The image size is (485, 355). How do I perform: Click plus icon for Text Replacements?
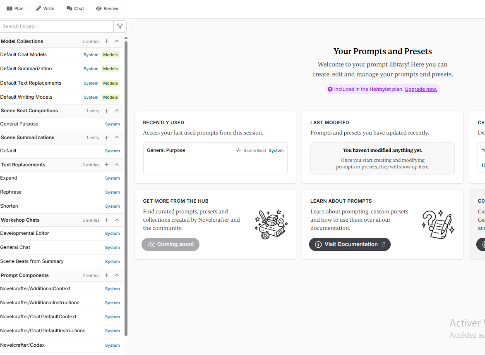click(107, 165)
